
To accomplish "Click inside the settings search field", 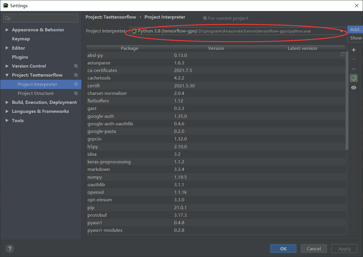I will tap(41, 18).
